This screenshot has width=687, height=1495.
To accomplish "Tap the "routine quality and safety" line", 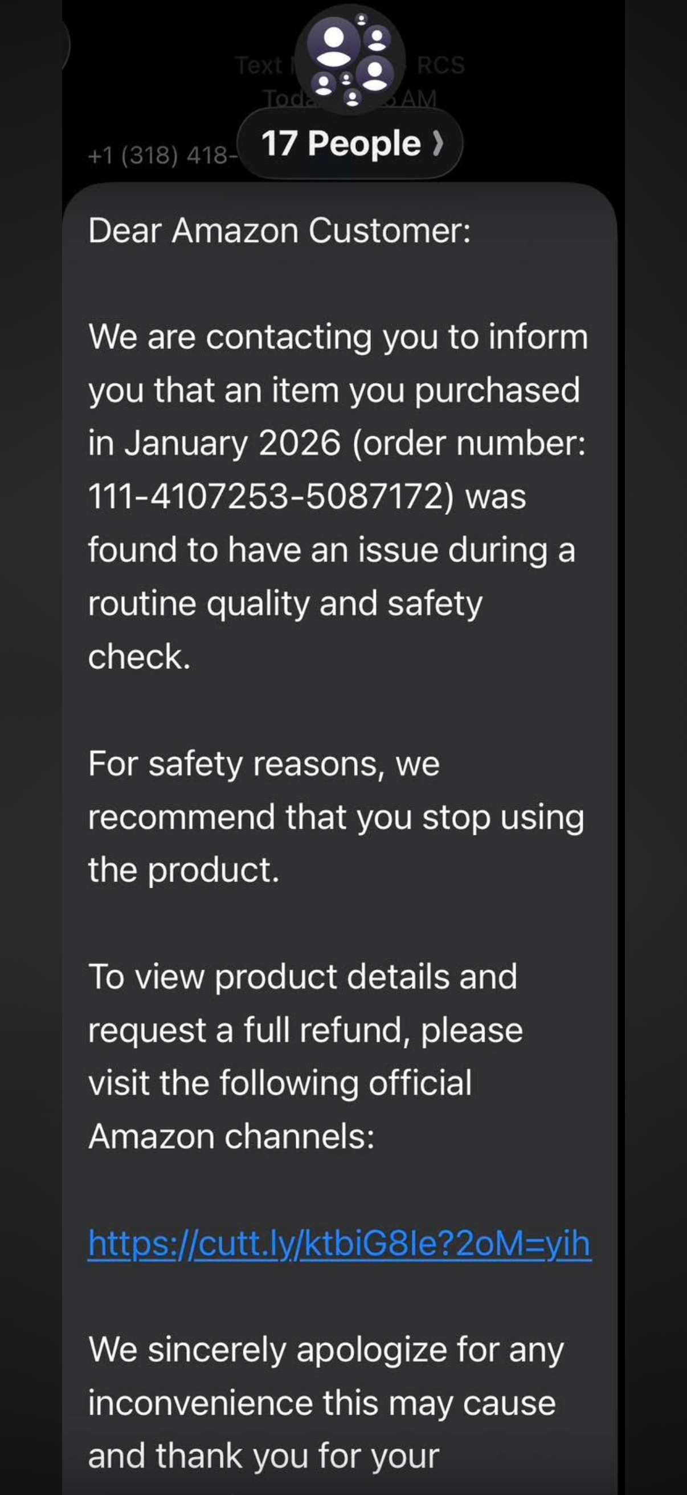I will 285,604.
